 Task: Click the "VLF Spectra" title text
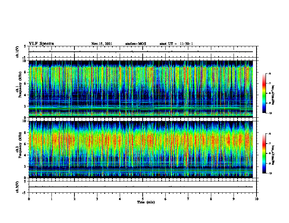[x=41, y=44]
